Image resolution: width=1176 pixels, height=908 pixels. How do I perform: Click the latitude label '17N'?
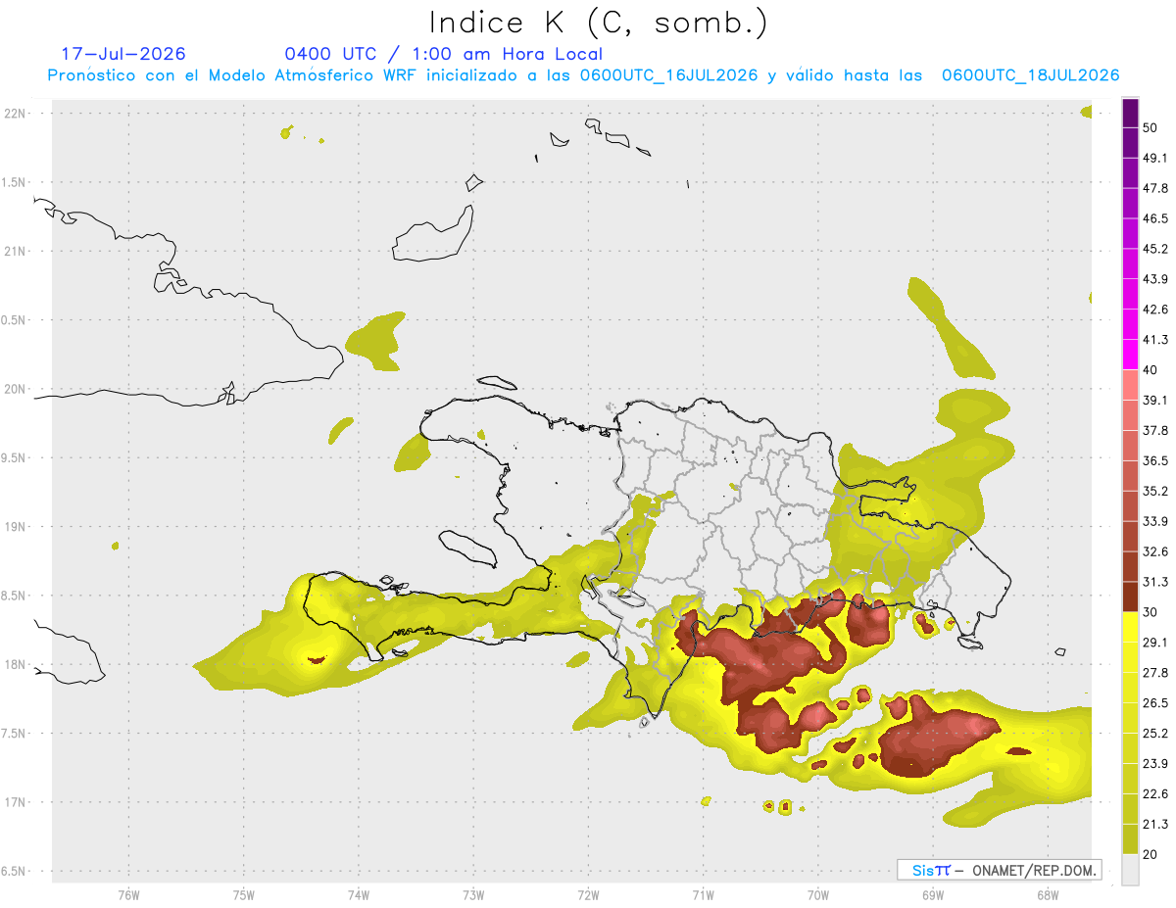[17, 802]
